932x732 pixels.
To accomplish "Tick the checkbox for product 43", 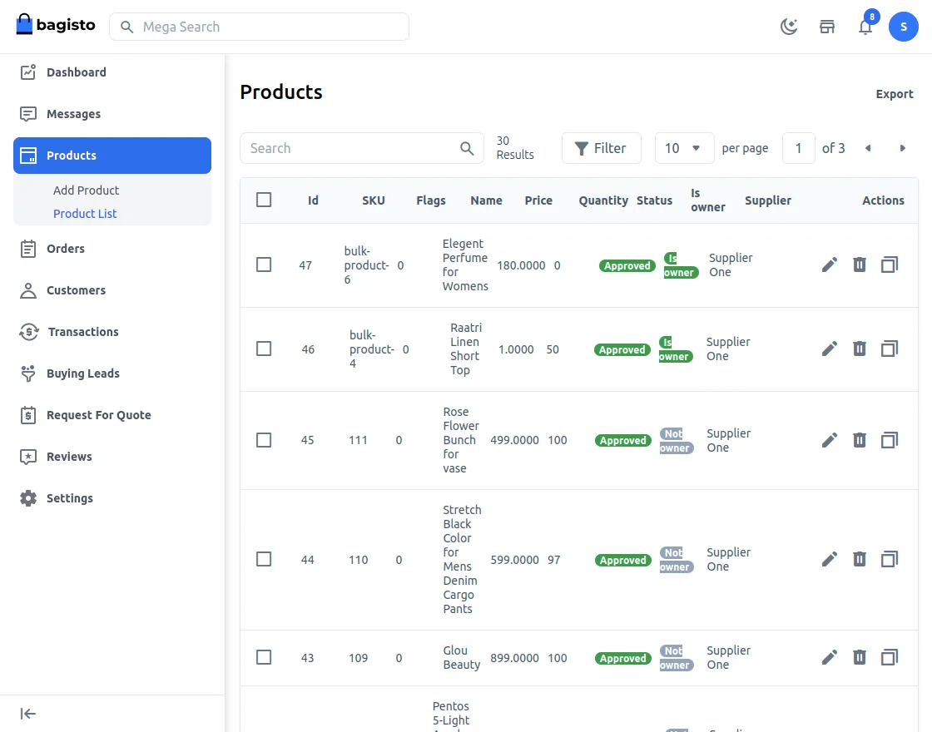I will coord(264,657).
